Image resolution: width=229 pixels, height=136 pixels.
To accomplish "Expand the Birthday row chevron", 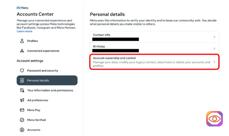I will [x=214, y=49].
